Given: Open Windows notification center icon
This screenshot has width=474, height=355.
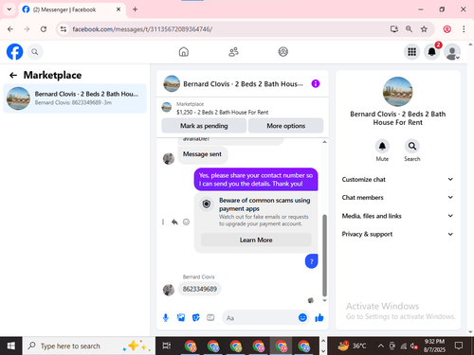Looking at the screenshot, I should pos(458,346).
